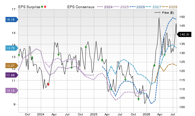The width and height of the screenshot is (195, 116).
Task: Click the light blue 13.75 value tag
Action: [x=12, y=48]
